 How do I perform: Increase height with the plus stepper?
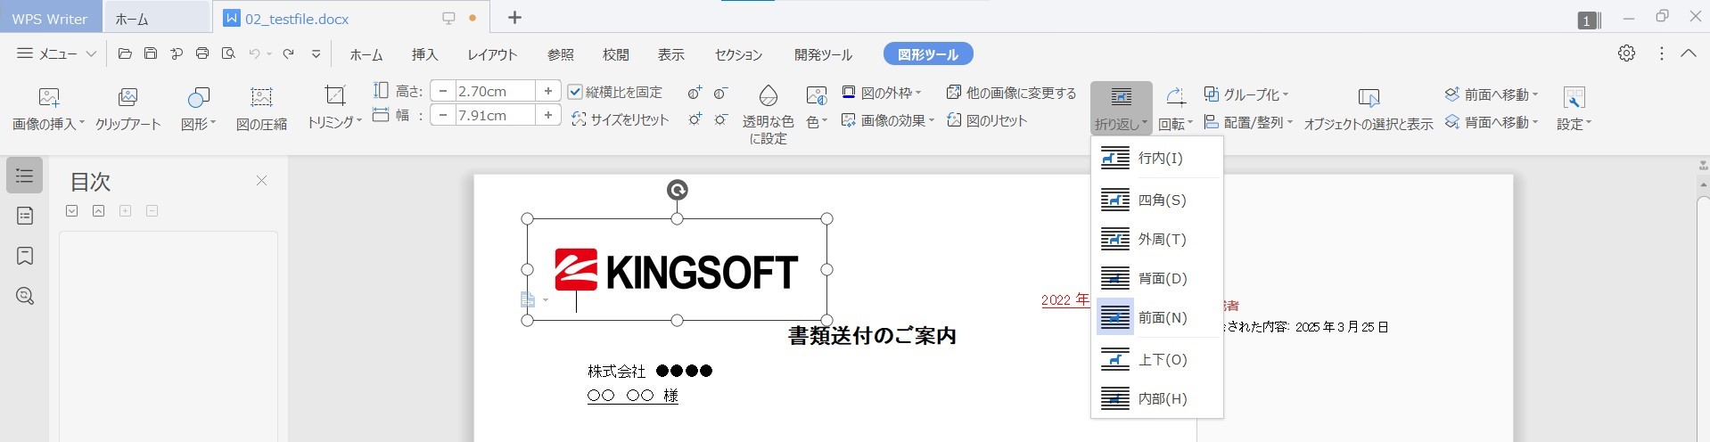[x=547, y=91]
